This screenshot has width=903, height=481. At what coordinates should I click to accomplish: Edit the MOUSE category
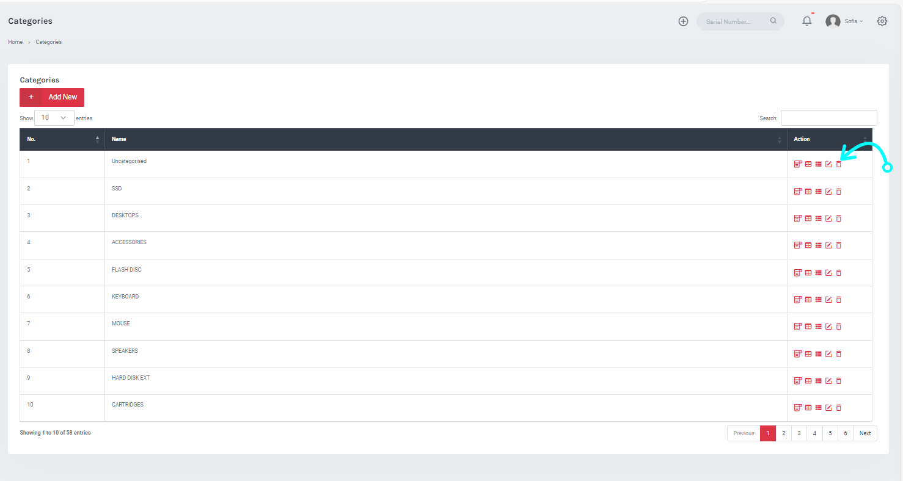click(828, 327)
